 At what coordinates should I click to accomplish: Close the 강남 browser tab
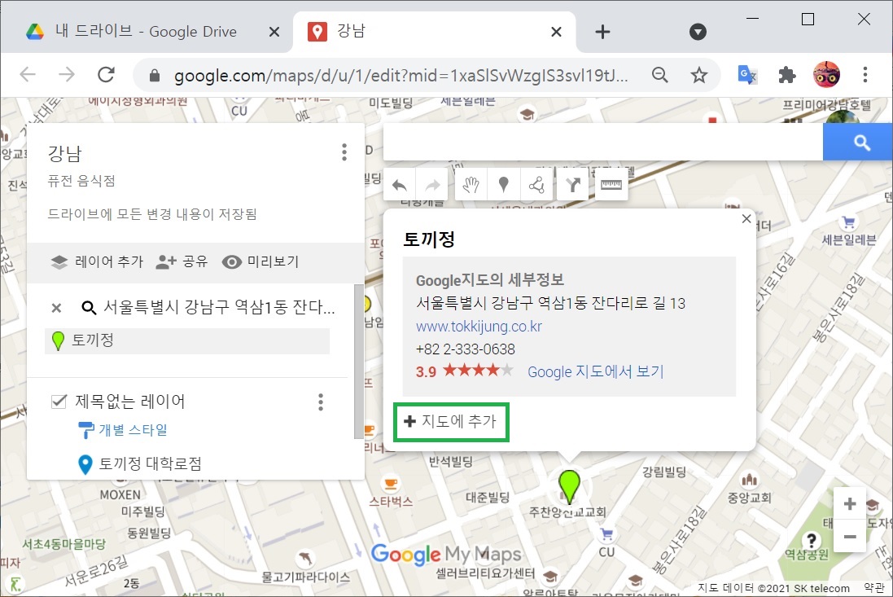[x=557, y=32]
